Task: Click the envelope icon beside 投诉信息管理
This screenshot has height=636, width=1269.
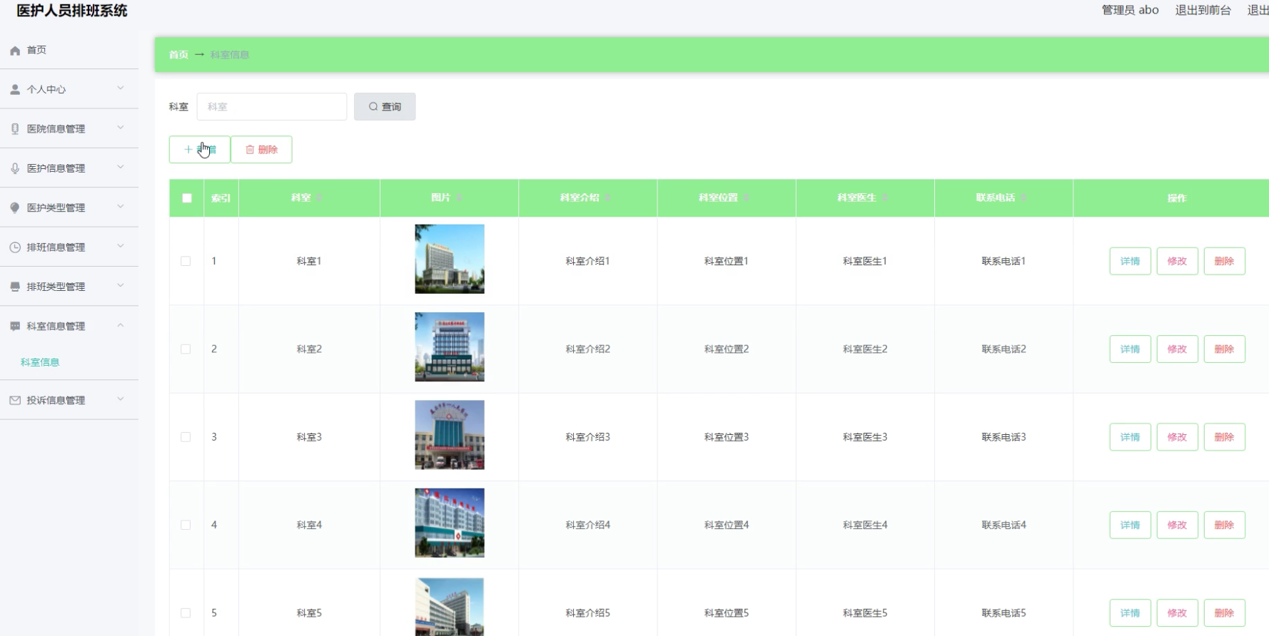Action: coord(15,401)
